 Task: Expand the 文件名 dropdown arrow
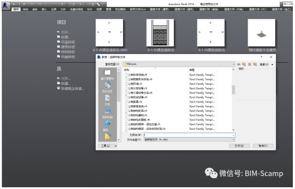coord(234,135)
